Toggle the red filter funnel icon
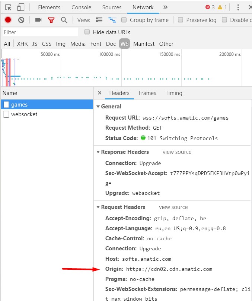Image resolution: width=252 pixels, height=301 pixels. click(51, 20)
